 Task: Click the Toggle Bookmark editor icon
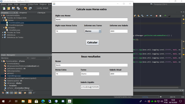pyautogui.click(x=142, y=16)
